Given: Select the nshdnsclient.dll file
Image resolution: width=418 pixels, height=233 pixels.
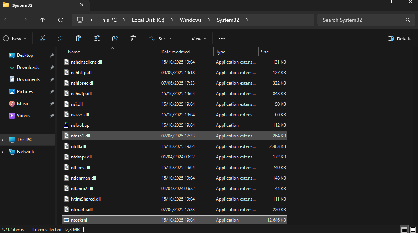Looking at the screenshot, I should point(175,62).
